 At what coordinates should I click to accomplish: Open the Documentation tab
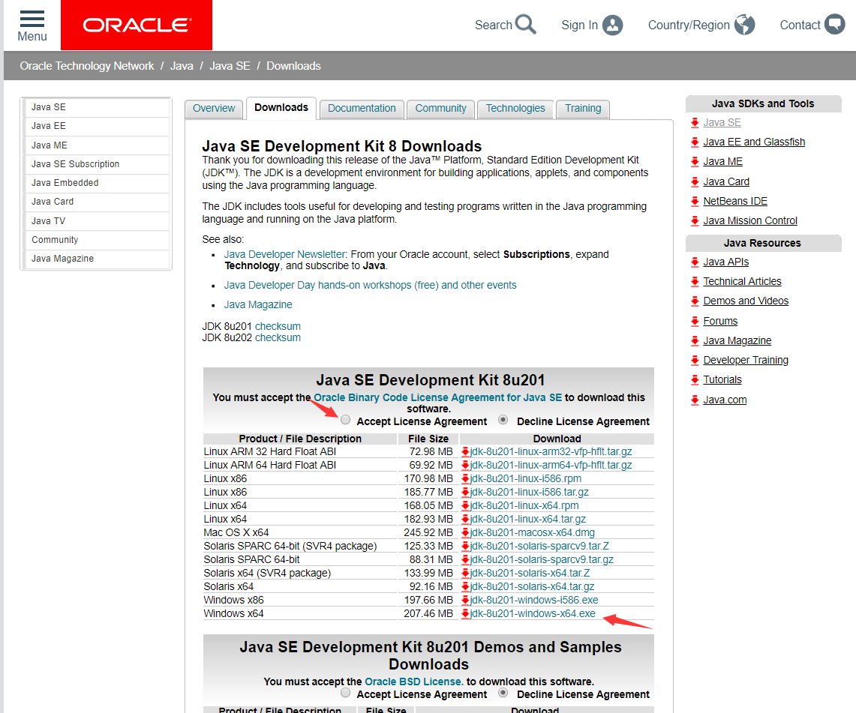pyautogui.click(x=362, y=109)
